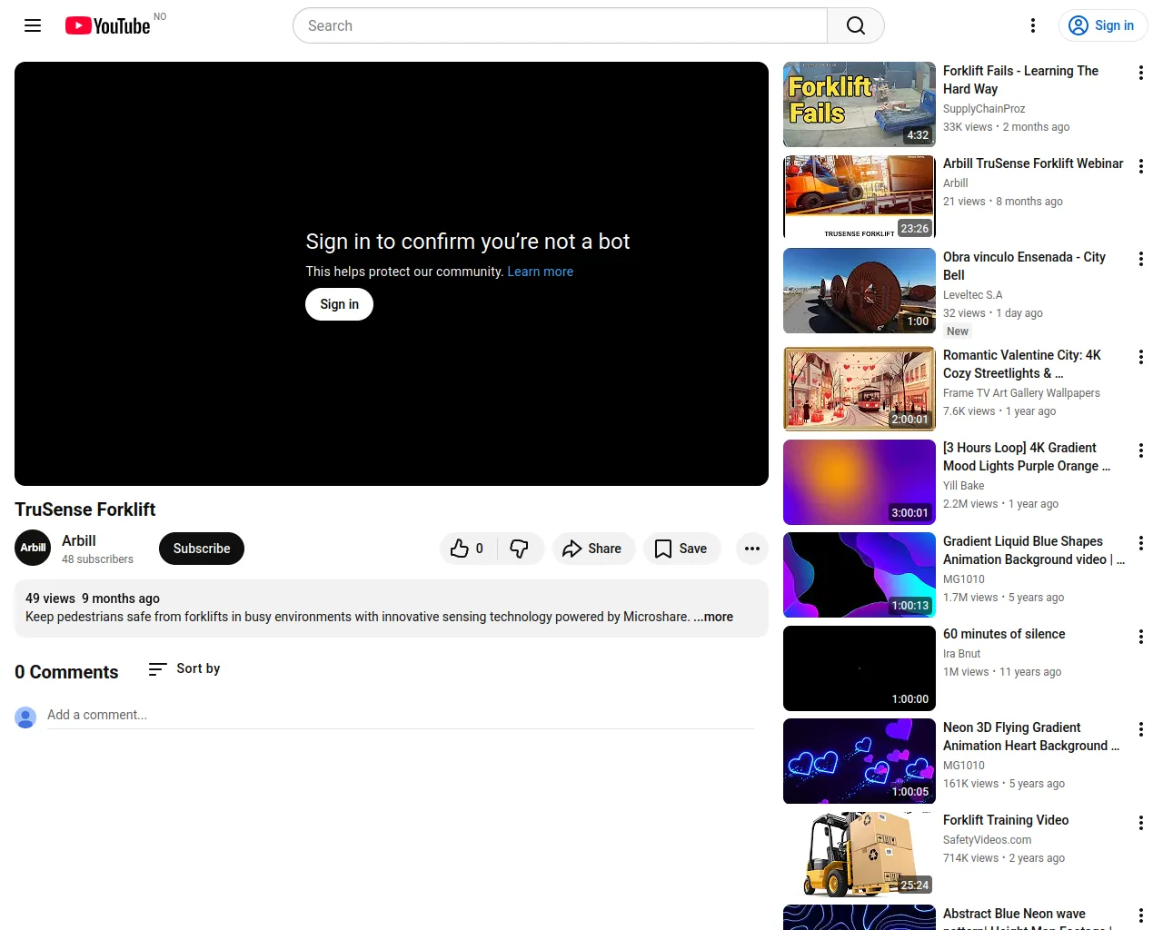The height and width of the screenshot is (930, 1163).
Task: Open the Sort by comments dropdown
Action: tap(184, 668)
